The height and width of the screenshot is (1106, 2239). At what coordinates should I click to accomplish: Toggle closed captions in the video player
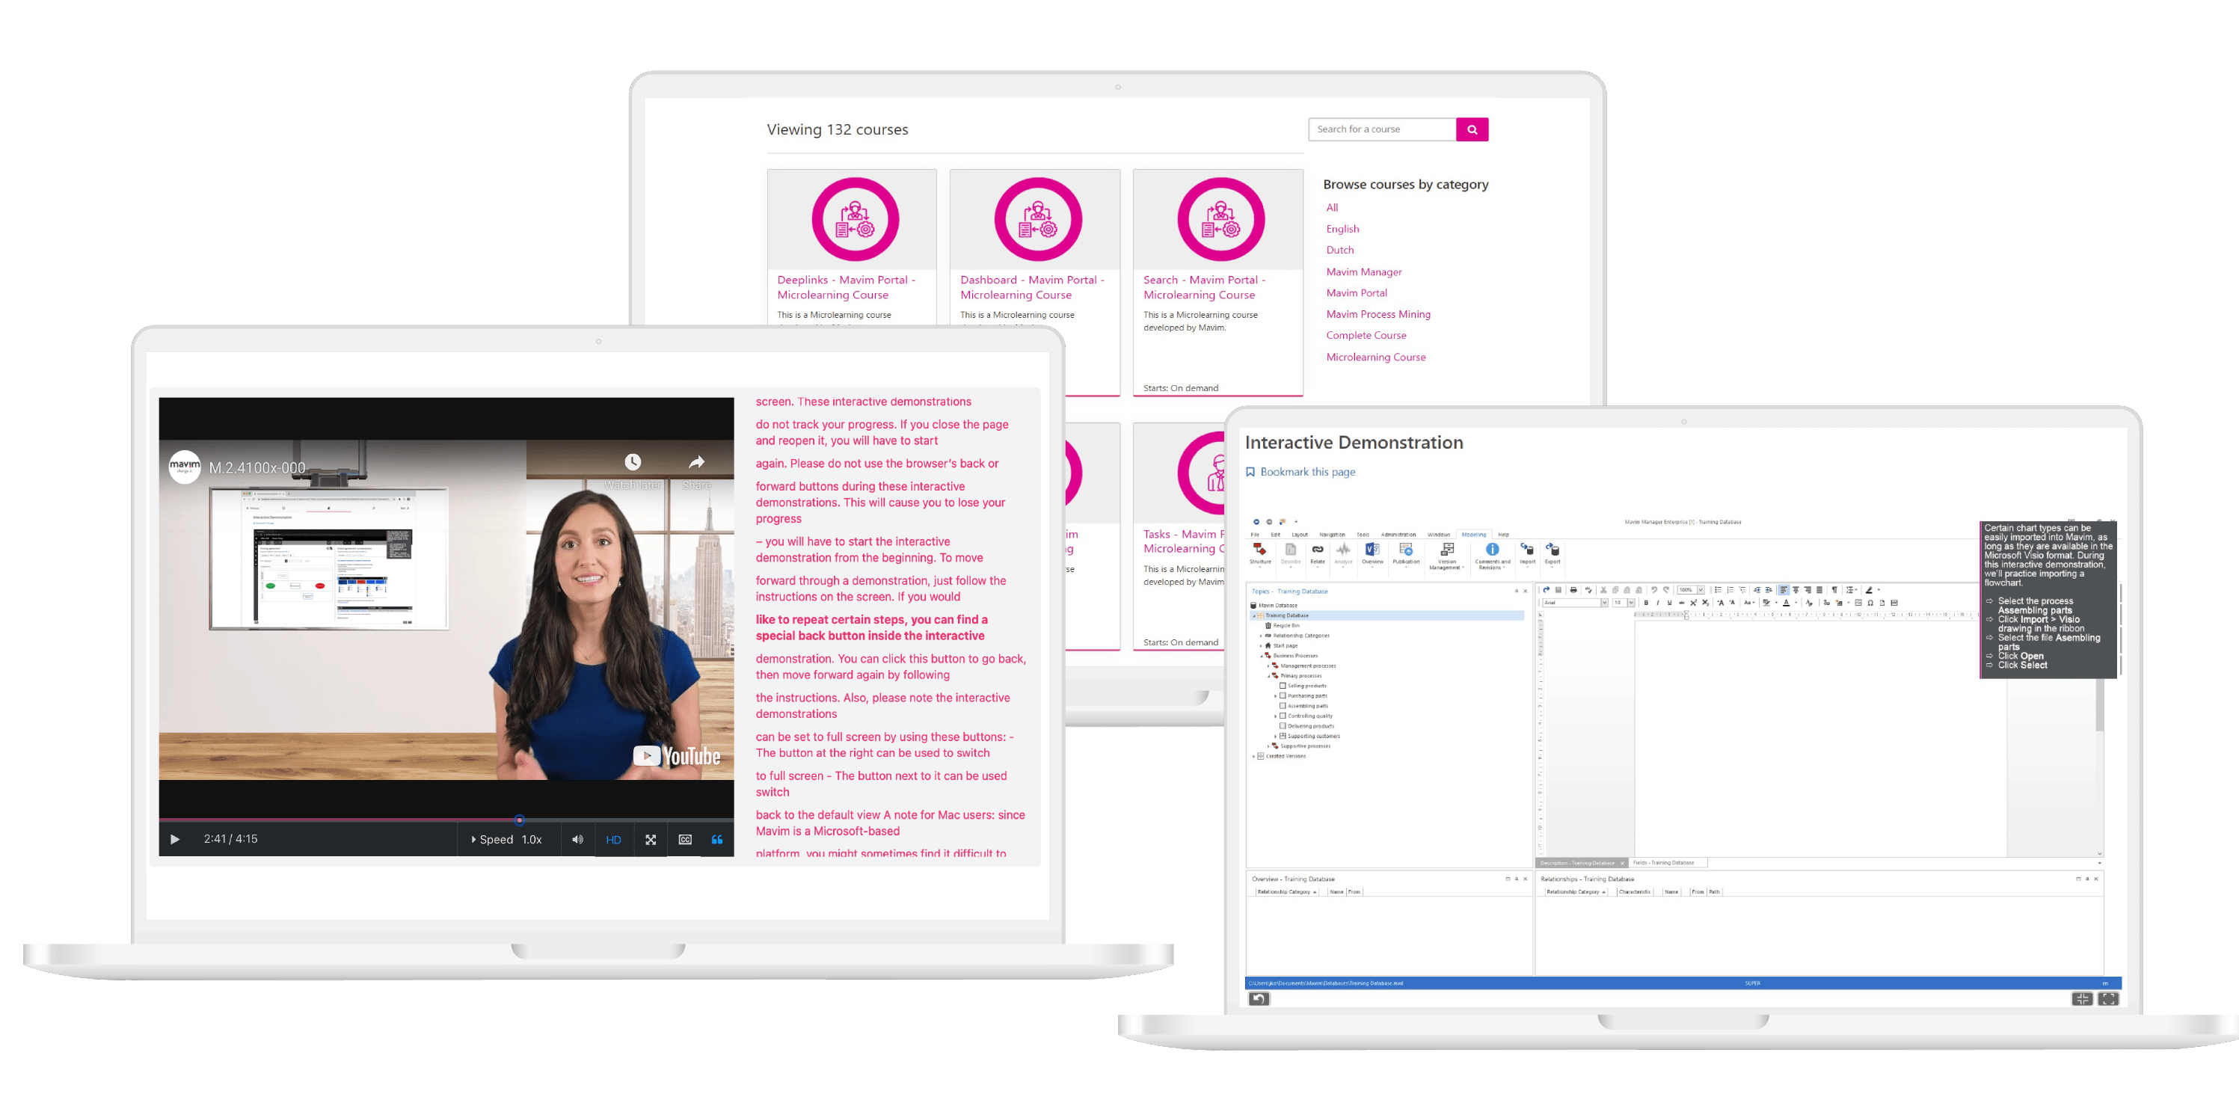[x=685, y=839]
